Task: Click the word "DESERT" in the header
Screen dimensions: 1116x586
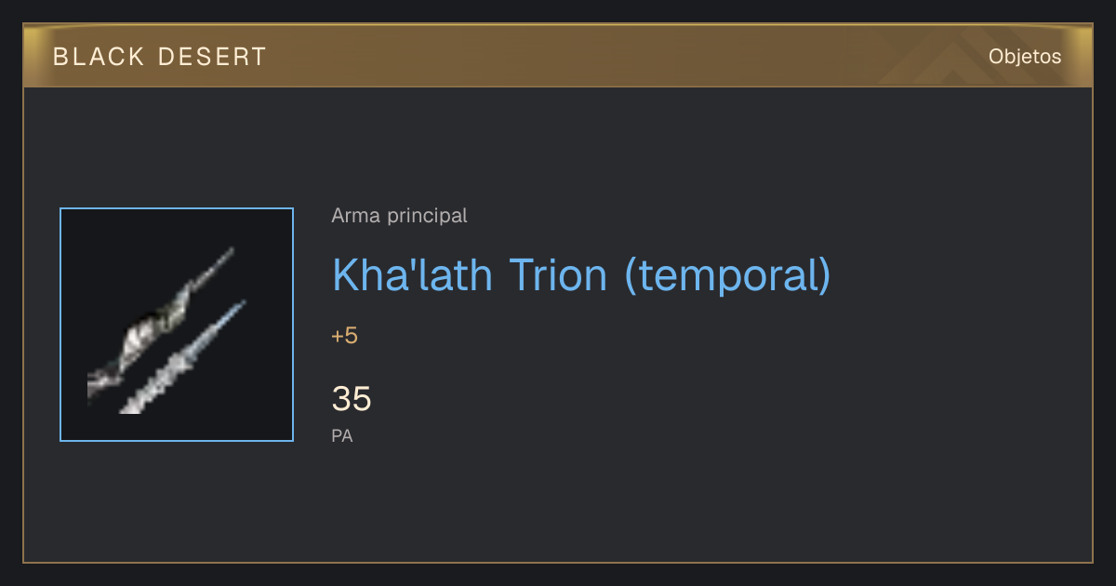Action: click(x=213, y=57)
